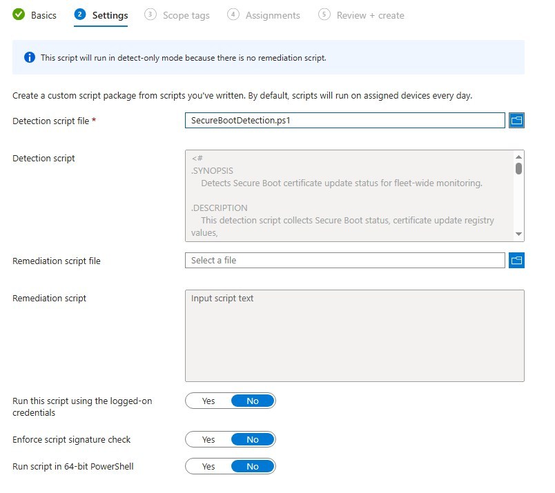This screenshot has width=555, height=493.
Task: Open the Assignments step
Action: 272,14
